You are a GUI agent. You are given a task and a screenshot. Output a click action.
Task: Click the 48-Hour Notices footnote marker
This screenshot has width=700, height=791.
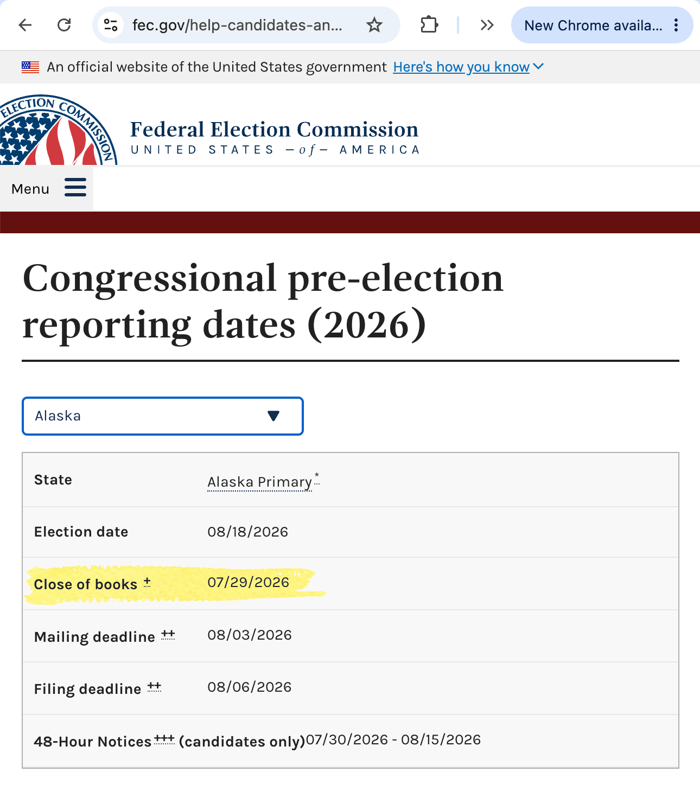[164, 739]
